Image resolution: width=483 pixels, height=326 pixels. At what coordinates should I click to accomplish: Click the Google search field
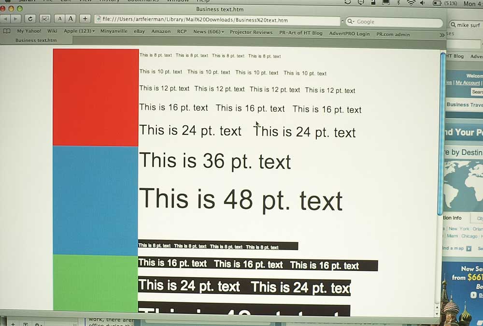pyautogui.click(x=394, y=22)
